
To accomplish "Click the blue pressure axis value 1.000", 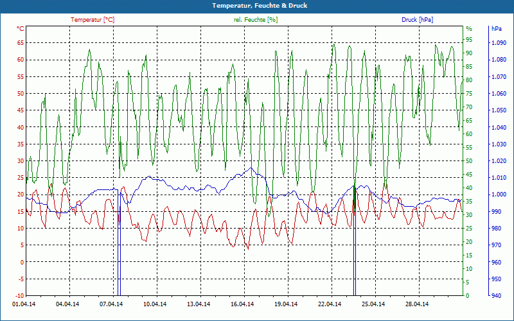I will pyautogui.click(x=499, y=195).
